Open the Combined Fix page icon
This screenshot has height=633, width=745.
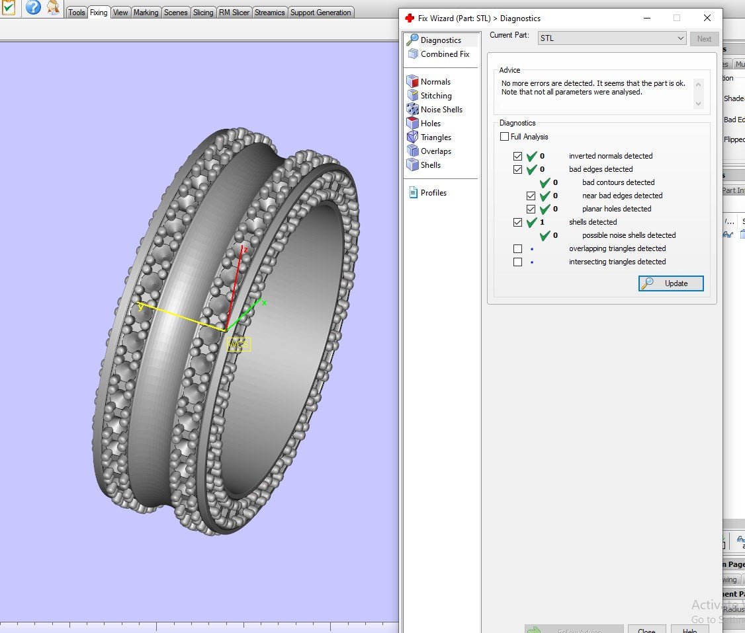[413, 54]
